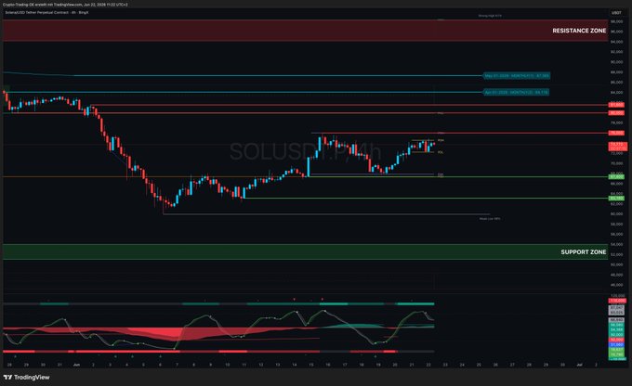Select the red 80,000 price level tag

(617, 113)
